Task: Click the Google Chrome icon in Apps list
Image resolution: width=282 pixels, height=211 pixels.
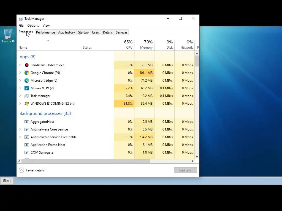Action: [27, 73]
